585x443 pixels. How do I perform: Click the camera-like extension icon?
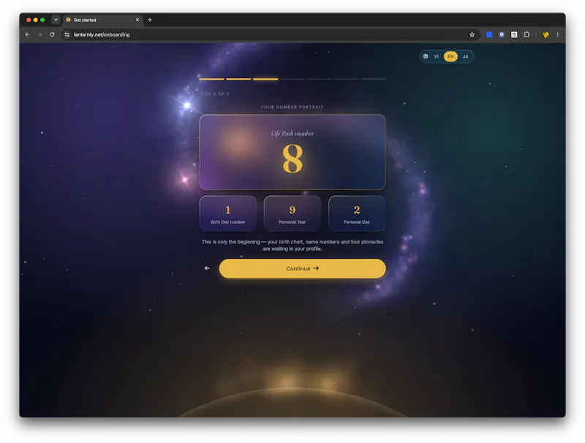coord(502,34)
